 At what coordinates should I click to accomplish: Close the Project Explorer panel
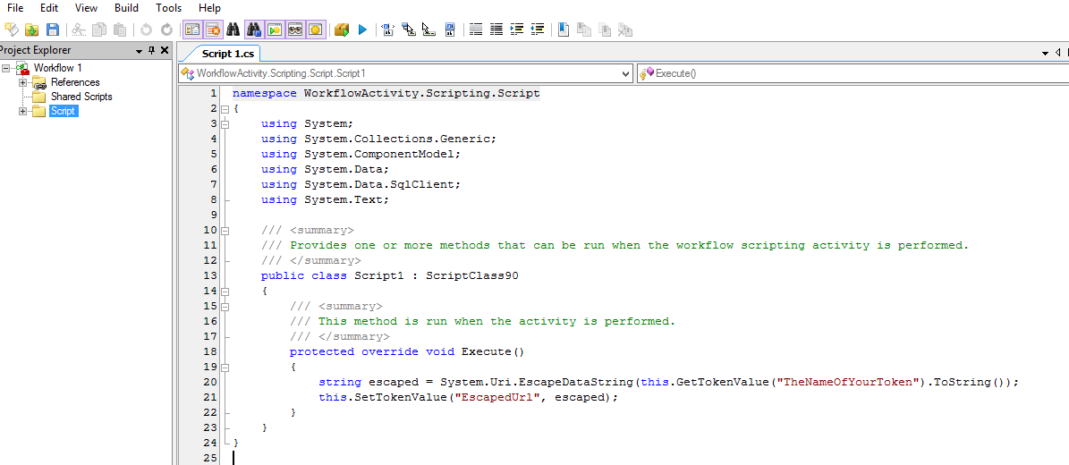(165, 50)
